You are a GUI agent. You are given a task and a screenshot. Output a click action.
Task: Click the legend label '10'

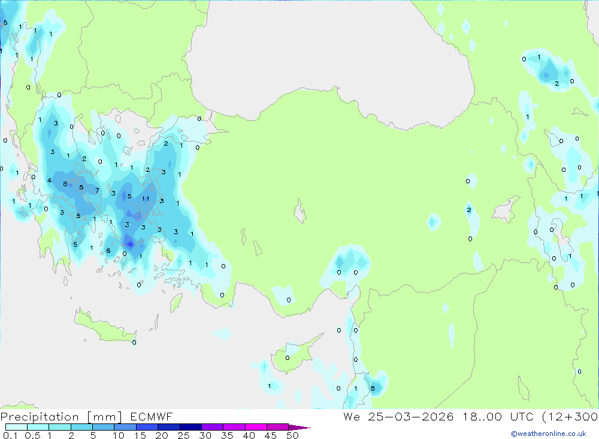(119, 435)
